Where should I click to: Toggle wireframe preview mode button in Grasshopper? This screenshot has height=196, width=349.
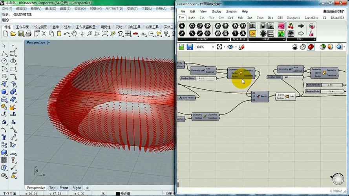303,47
